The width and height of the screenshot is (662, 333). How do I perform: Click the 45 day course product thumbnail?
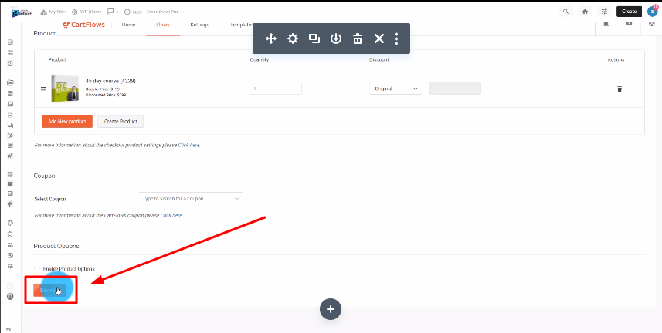64,88
